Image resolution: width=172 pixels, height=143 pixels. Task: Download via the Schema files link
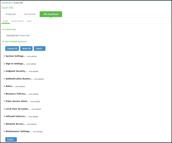[x=24, y=35]
